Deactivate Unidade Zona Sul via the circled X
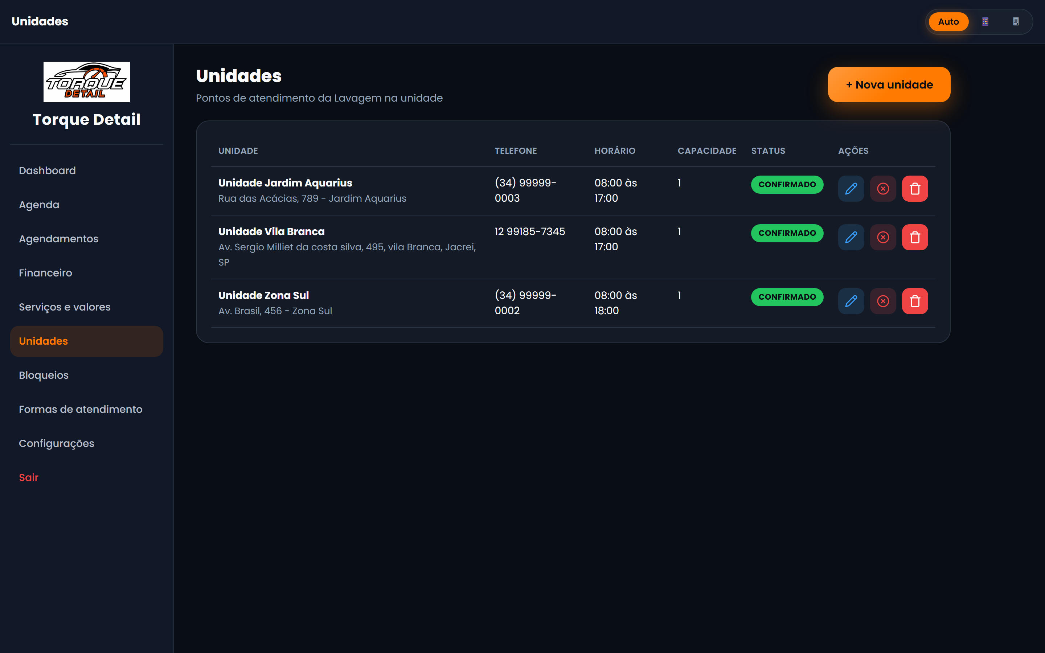1045x653 pixels. [883, 301]
